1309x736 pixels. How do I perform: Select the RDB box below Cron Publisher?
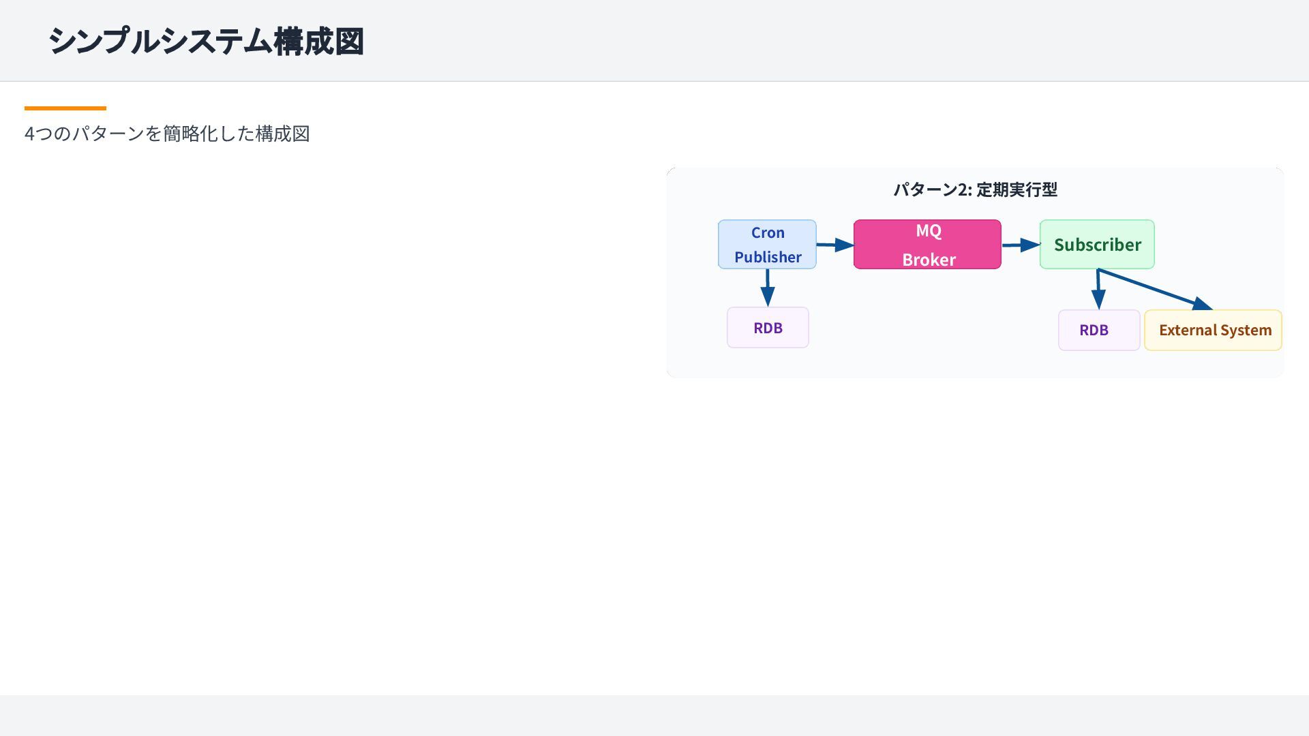coord(768,328)
